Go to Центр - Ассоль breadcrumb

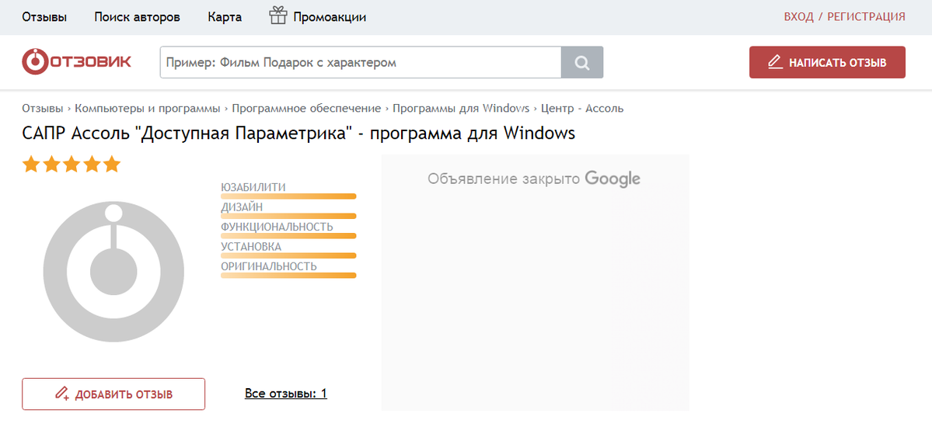click(x=582, y=109)
